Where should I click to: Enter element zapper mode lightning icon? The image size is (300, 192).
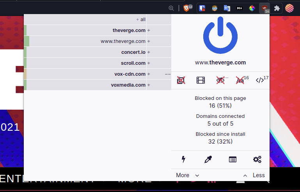(x=183, y=159)
